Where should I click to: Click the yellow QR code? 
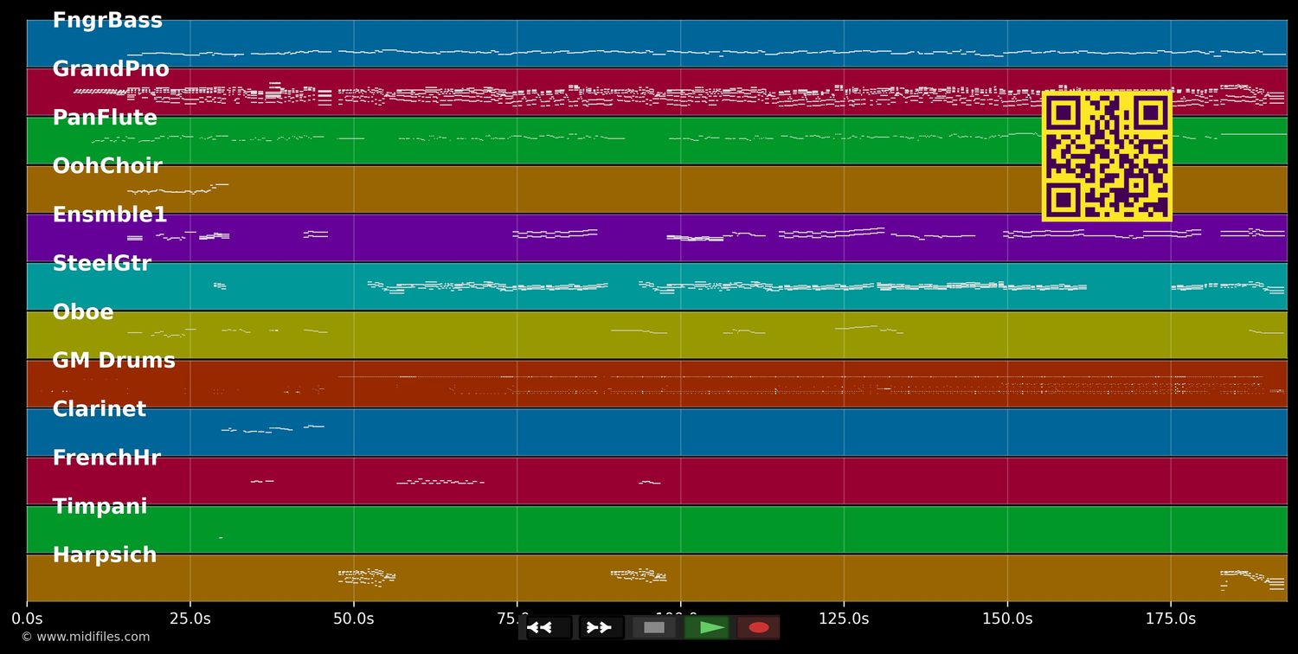pyautogui.click(x=1107, y=156)
